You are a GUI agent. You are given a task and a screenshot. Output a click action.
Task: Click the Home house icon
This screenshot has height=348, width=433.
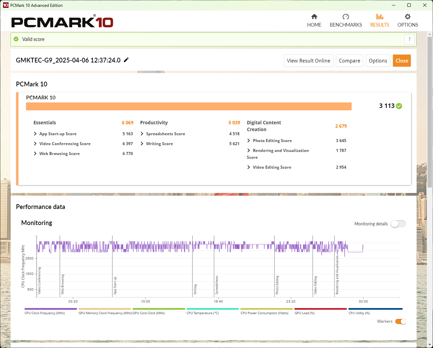point(314,17)
